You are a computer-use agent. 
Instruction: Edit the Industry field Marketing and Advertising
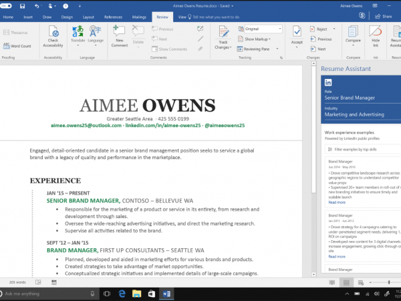pyautogui.click(x=362, y=114)
